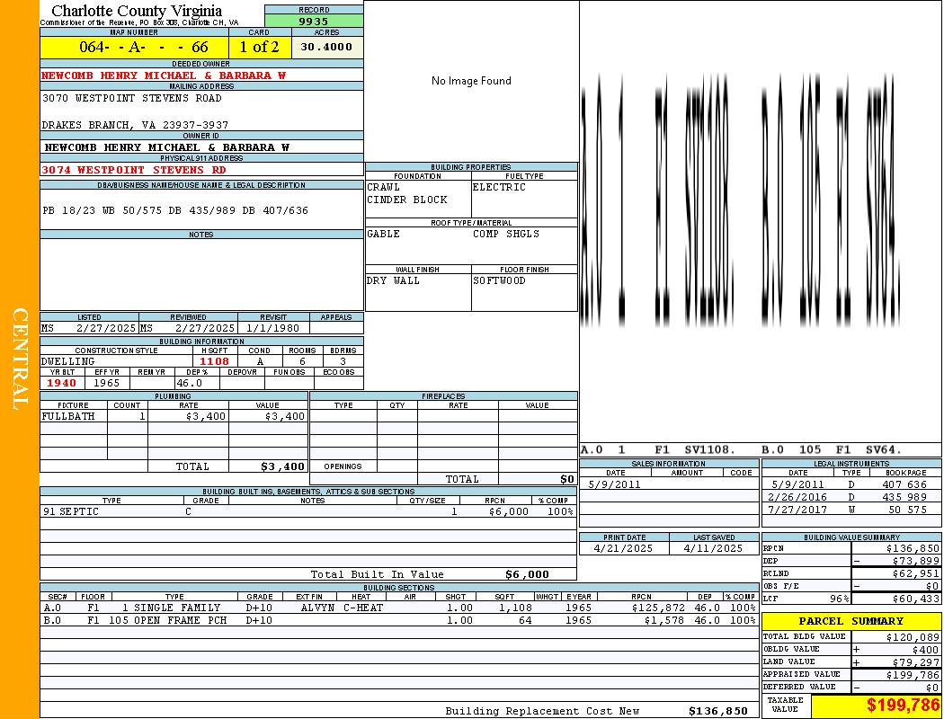Screen dimensions: 944x719
Task: Click wall finish DRY WALL
Action: click(393, 280)
